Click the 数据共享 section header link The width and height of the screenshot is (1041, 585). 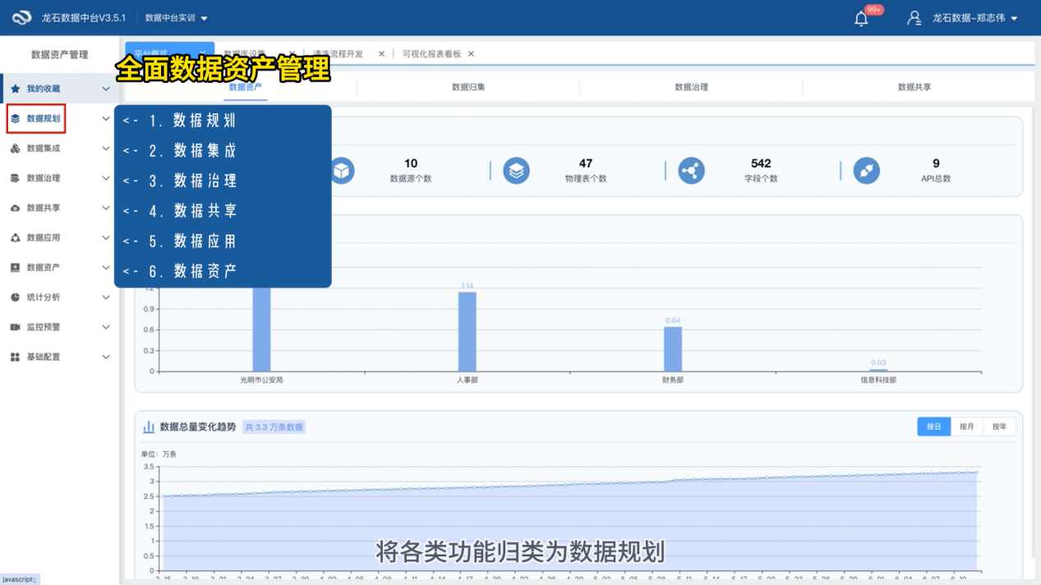911,87
